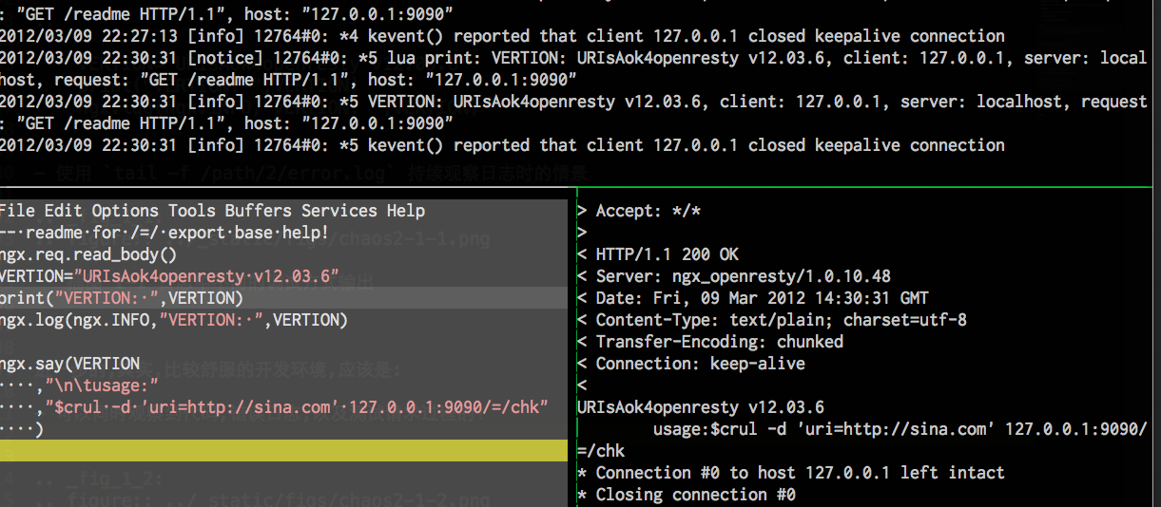Image resolution: width=1161 pixels, height=507 pixels.
Task: Click the $crul -d 'uri=http://sina.com' string in the editor
Action: pyautogui.click(x=298, y=407)
